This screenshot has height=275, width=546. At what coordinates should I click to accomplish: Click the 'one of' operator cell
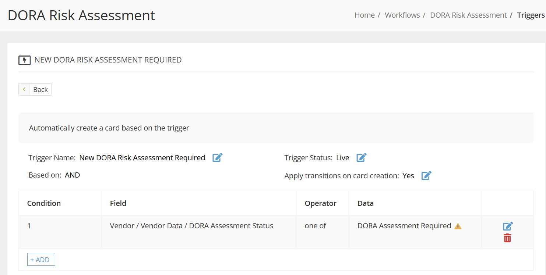pos(315,225)
